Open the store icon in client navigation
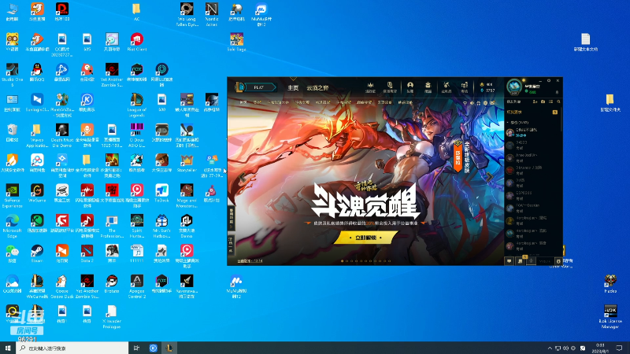The height and width of the screenshot is (354, 630). 464,87
